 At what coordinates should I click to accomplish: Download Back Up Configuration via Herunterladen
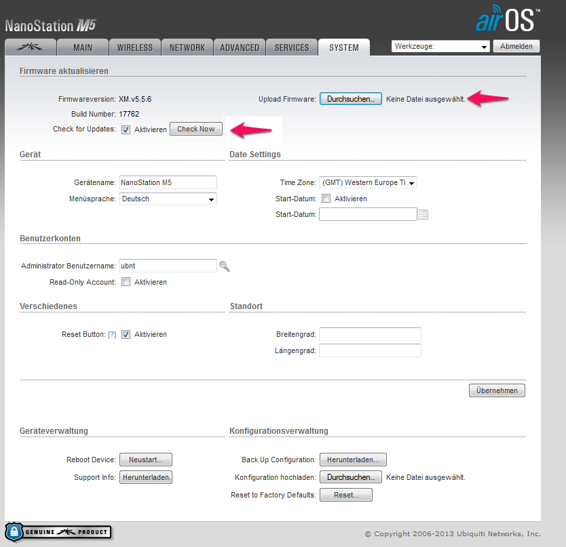tap(353, 460)
